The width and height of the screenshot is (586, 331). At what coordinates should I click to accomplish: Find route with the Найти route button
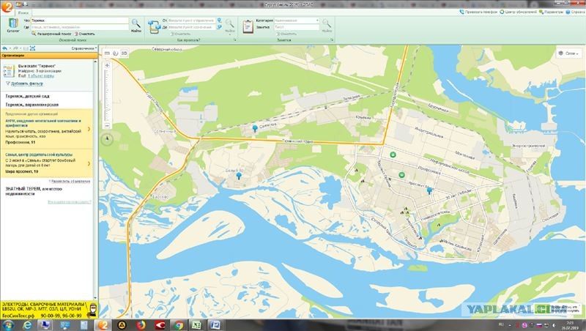230,26
